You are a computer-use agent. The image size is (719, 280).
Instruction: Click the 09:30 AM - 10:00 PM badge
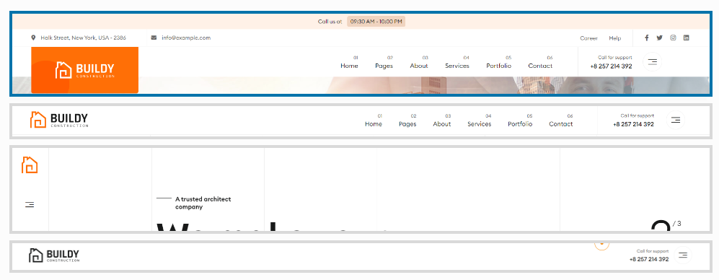pyautogui.click(x=376, y=22)
